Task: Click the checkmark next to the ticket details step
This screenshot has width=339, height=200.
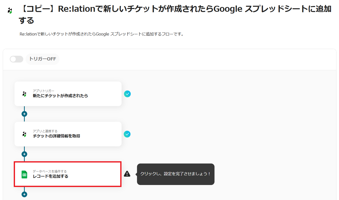Action: pos(127,134)
